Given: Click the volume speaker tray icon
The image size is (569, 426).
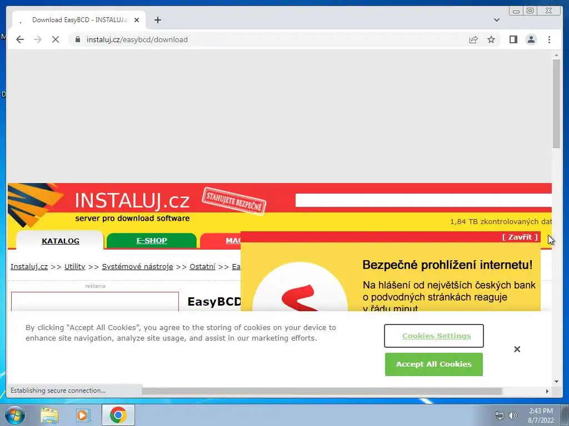Looking at the screenshot, I should click(513, 415).
